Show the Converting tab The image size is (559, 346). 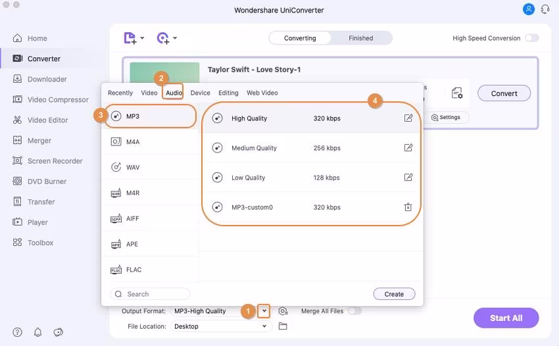tap(300, 37)
